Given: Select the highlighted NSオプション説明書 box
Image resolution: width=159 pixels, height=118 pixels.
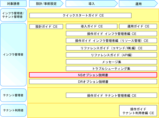Looking at the screenshot, I should point(93,75).
